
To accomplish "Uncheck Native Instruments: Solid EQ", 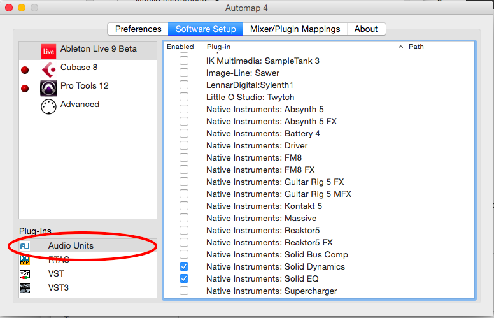I will pyautogui.click(x=184, y=278).
